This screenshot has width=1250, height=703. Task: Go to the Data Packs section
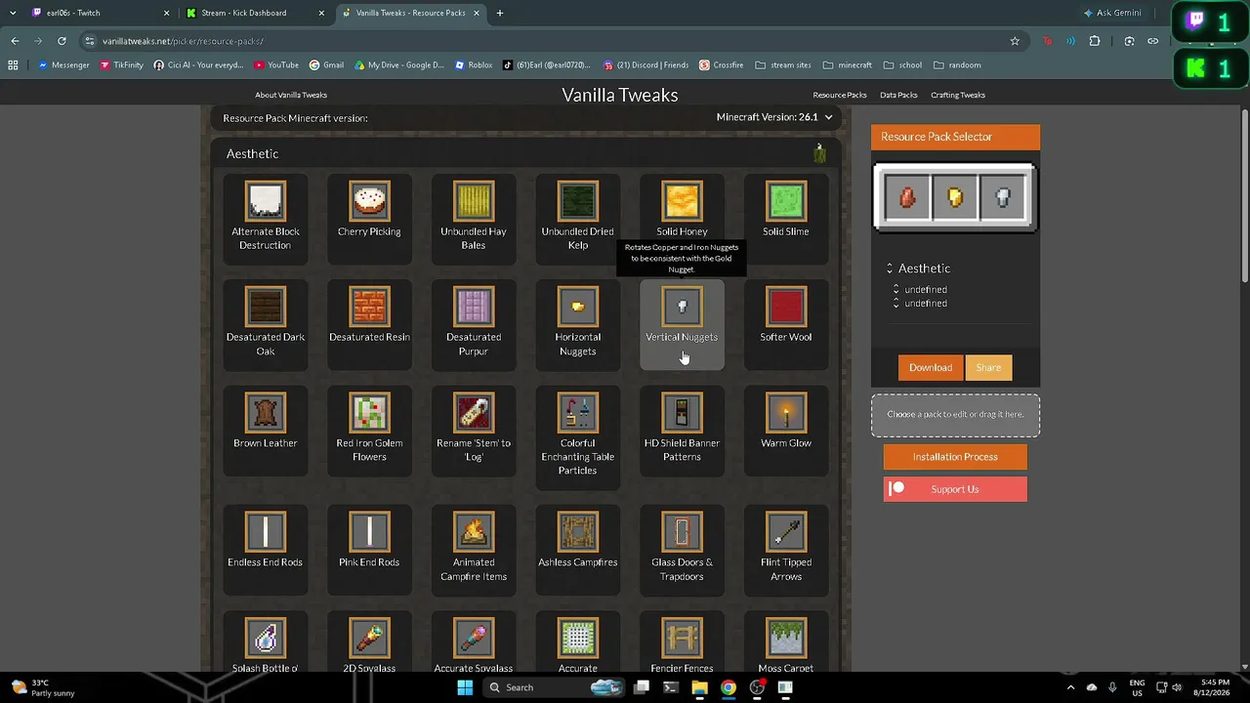click(898, 95)
